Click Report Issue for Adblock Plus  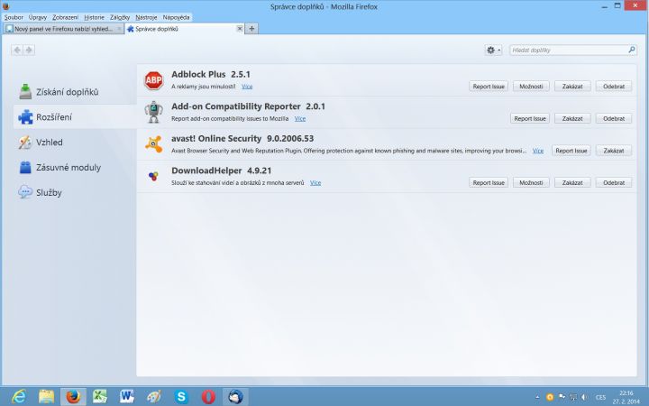489,87
